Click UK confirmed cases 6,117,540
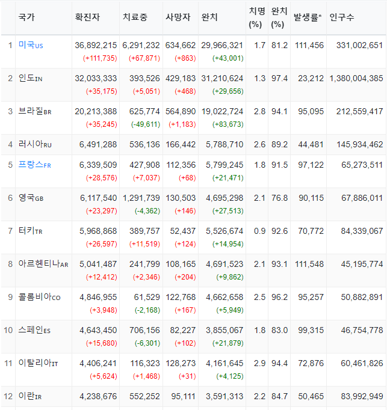The width and height of the screenshot is (387, 410). pyautogui.click(x=99, y=198)
